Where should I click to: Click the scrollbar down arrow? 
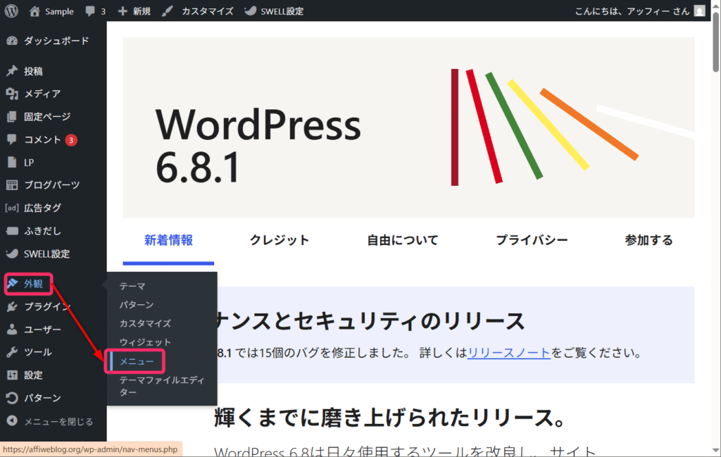[715, 451]
